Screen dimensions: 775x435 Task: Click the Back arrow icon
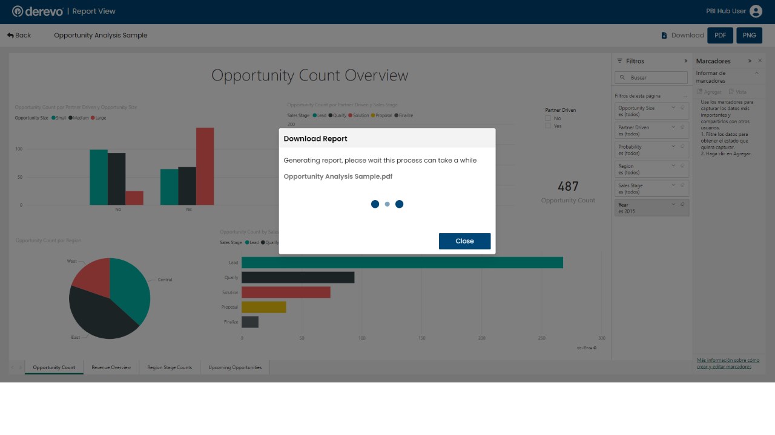pyautogui.click(x=10, y=35)
